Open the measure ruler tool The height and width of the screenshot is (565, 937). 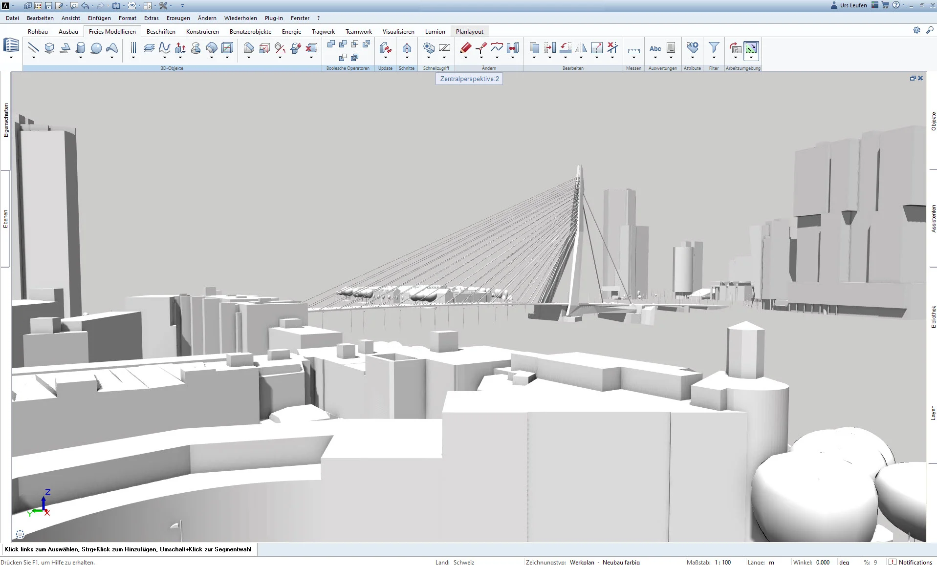(634, 50)
